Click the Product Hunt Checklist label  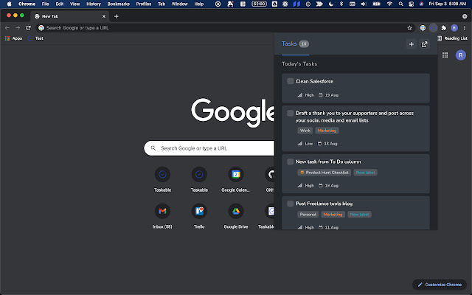[x=324, y=173]
